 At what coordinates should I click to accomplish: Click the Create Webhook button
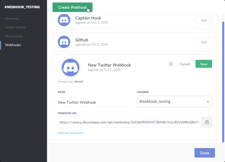point(72,7)
